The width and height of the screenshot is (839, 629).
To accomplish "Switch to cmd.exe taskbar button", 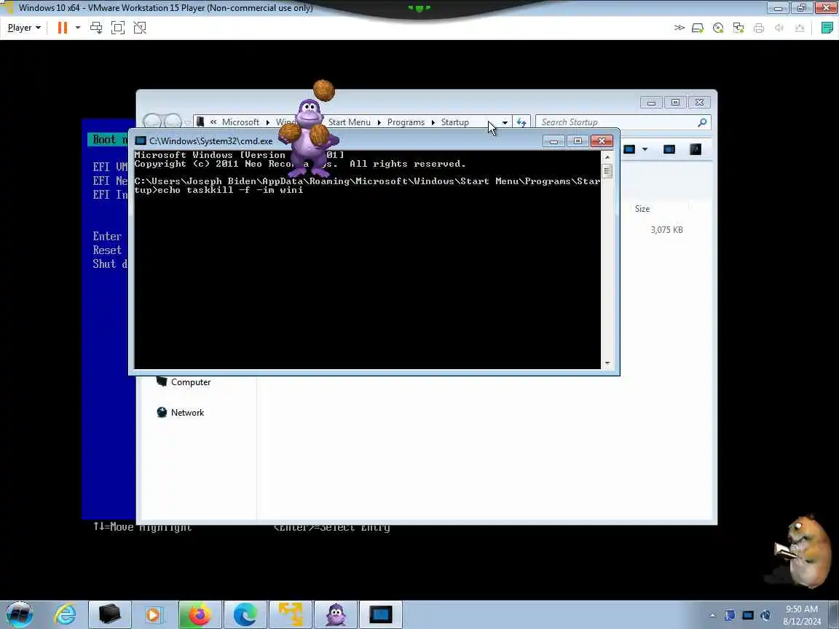I will coord(380,614).
